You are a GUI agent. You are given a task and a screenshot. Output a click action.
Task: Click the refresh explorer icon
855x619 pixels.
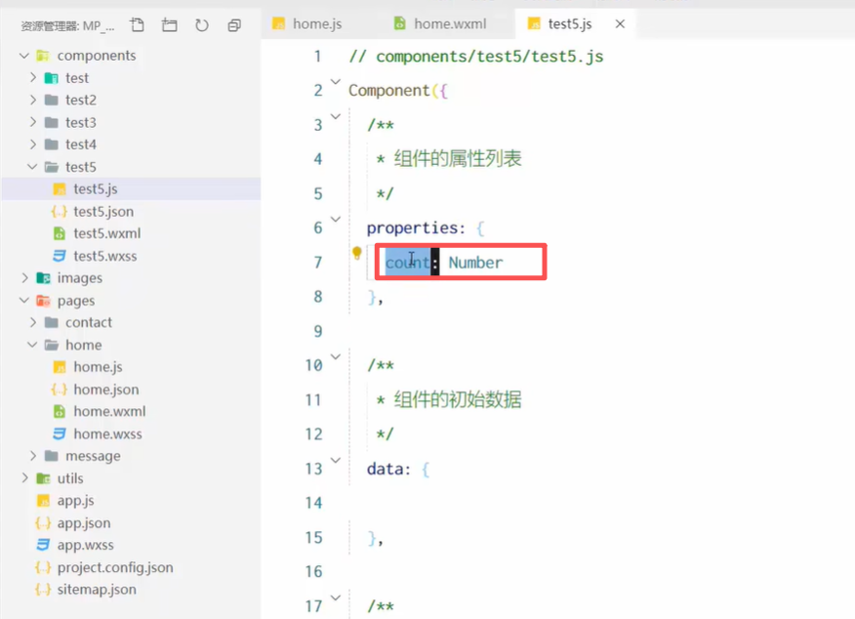[202, 25]
